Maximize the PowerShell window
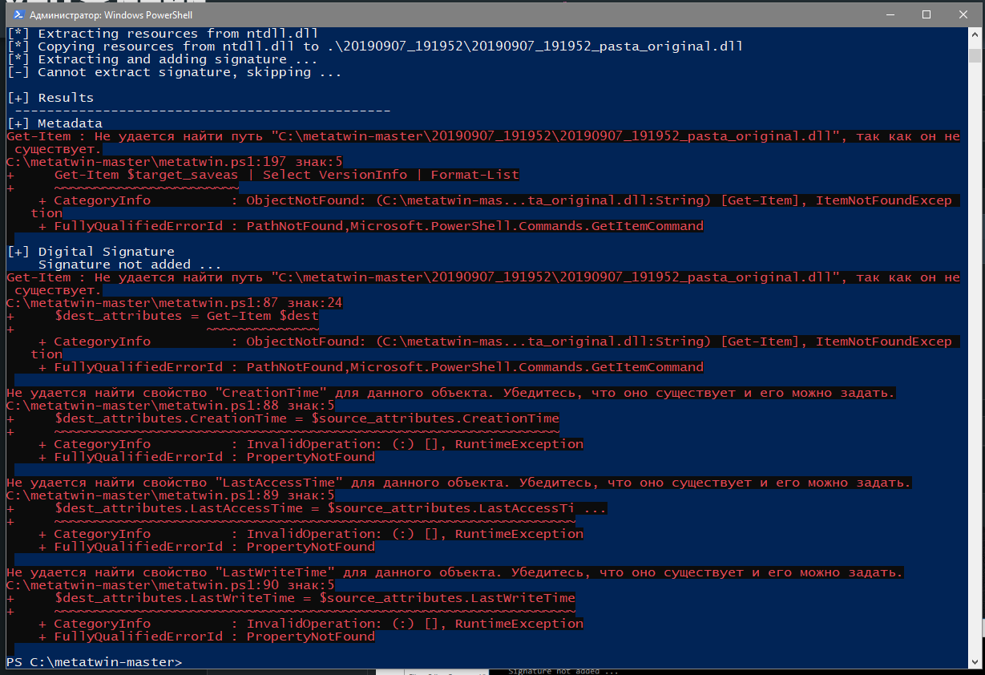 pos(926,14)
